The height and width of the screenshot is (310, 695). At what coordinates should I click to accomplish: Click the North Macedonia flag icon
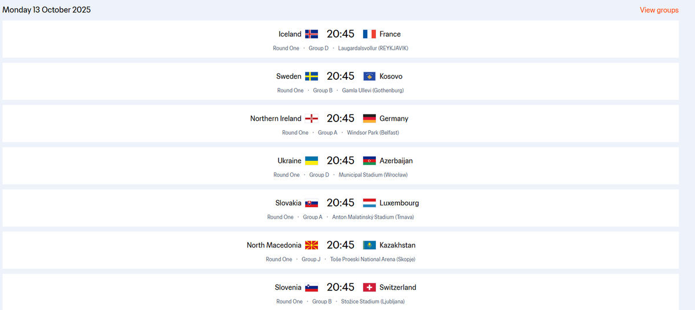pos(312,245)
